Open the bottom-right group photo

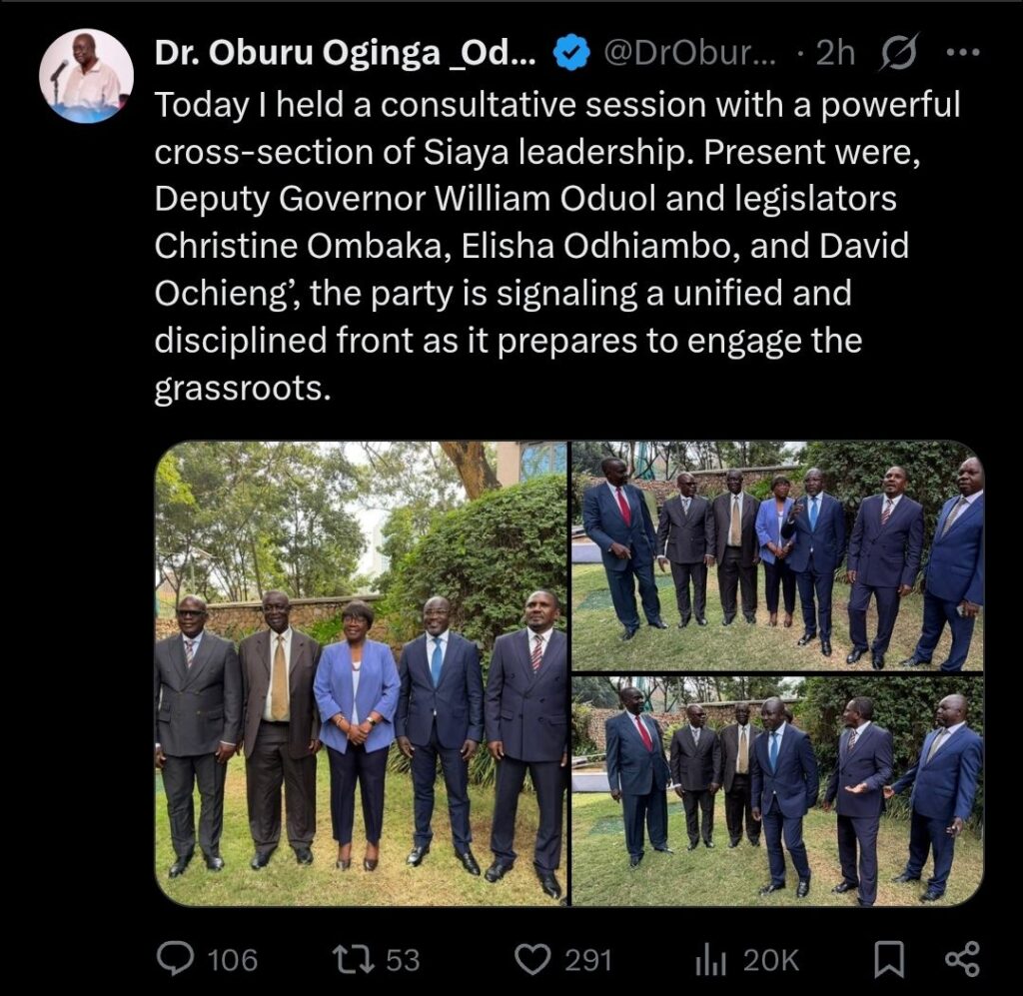pyautogui.click(x=777, y=791)
